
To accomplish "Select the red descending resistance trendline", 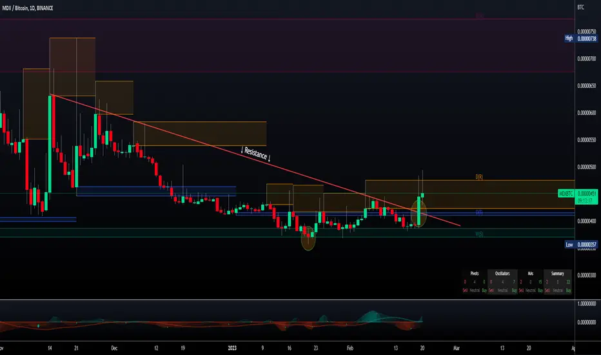I will tap(255, 160).
